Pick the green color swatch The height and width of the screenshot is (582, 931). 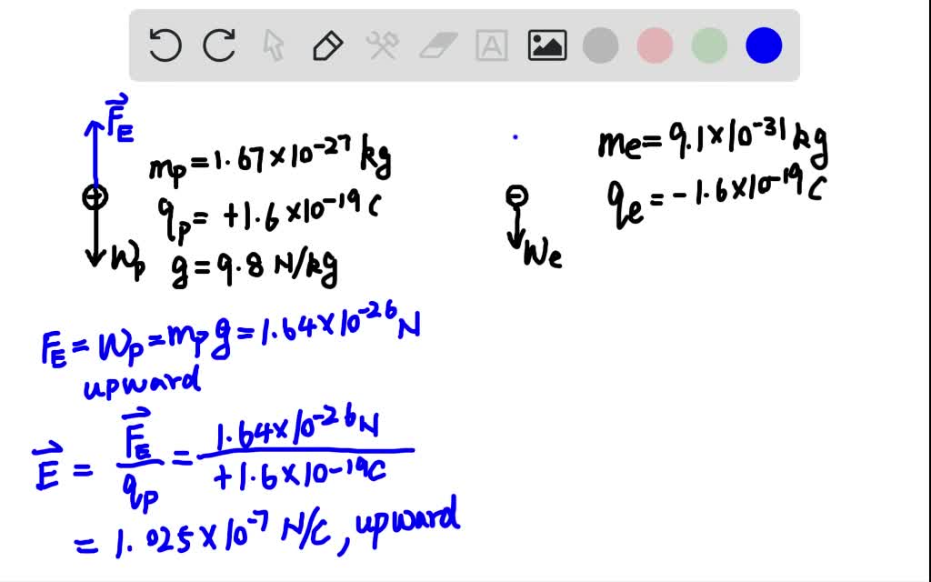(x=709, y=44)
